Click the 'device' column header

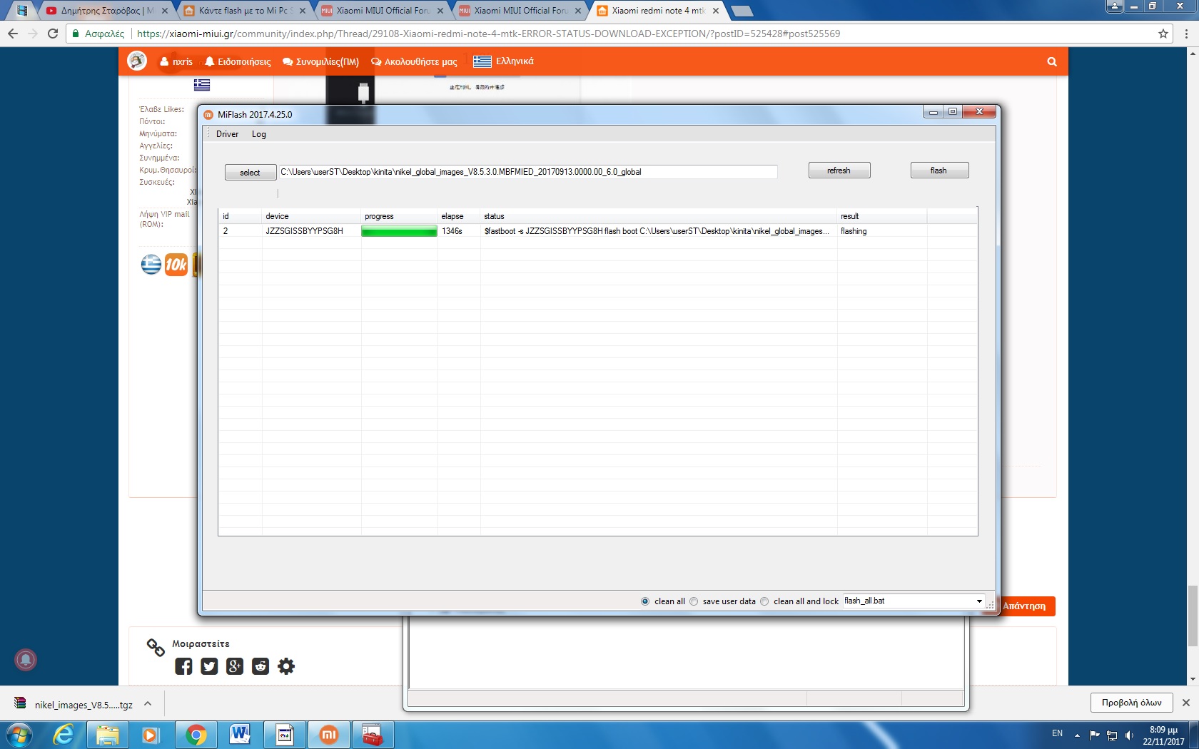tap(311, 216)
